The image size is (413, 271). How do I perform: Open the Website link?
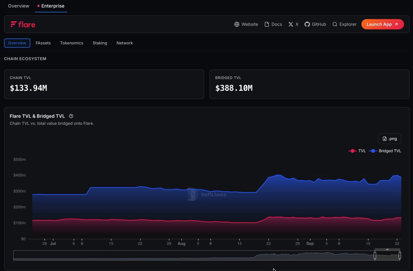246,24
